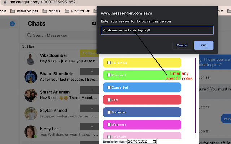The width and height of the screenshot is (231, 144).
Task: Open the No filter dropdown
Action: [x=58, y=46]
